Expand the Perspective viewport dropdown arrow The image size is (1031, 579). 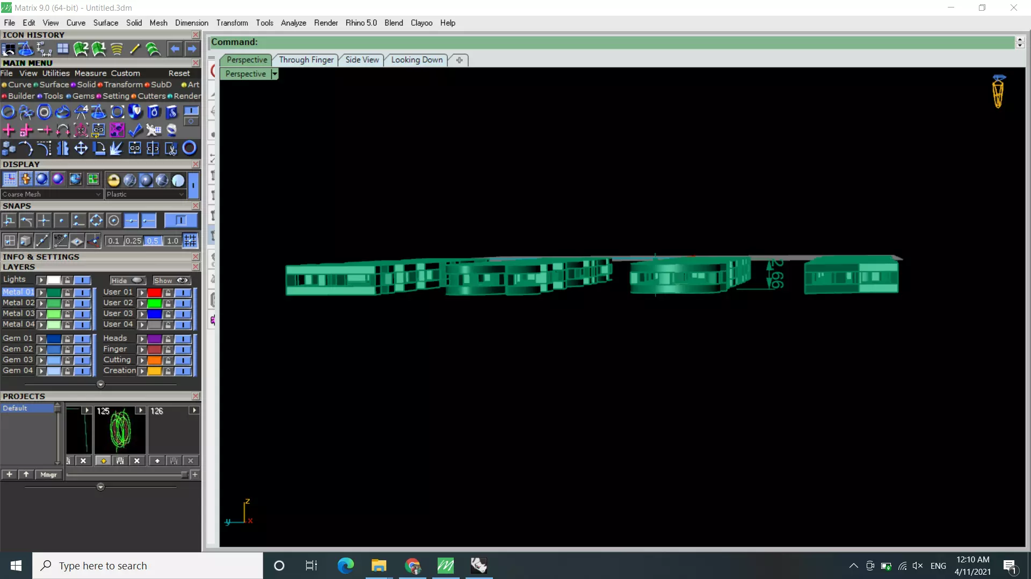click(275, 74)
